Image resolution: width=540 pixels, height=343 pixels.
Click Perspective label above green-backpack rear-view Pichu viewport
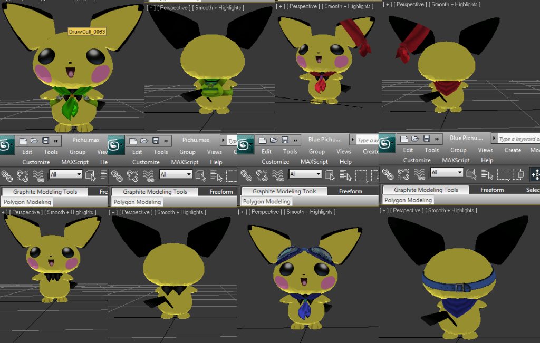tap(173, 7)
